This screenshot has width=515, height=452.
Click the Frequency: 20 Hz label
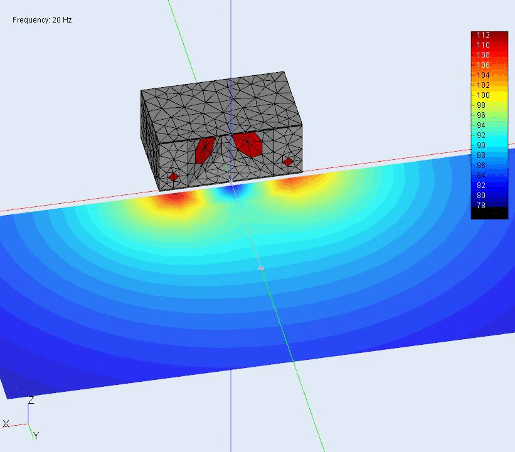42,20
